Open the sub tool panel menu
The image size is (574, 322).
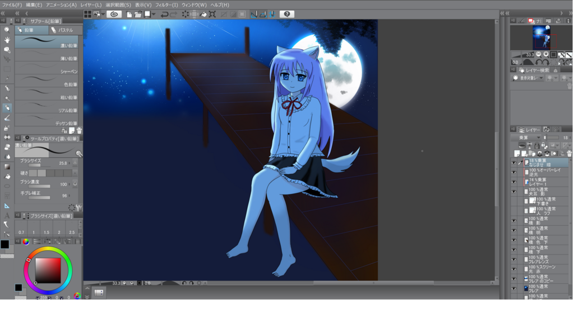click(x=17, y=21)
